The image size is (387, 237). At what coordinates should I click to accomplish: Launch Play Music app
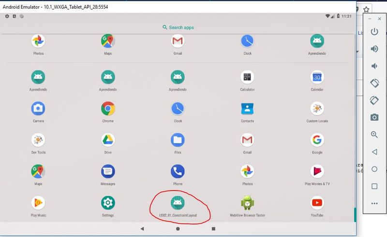coord(38,203)
